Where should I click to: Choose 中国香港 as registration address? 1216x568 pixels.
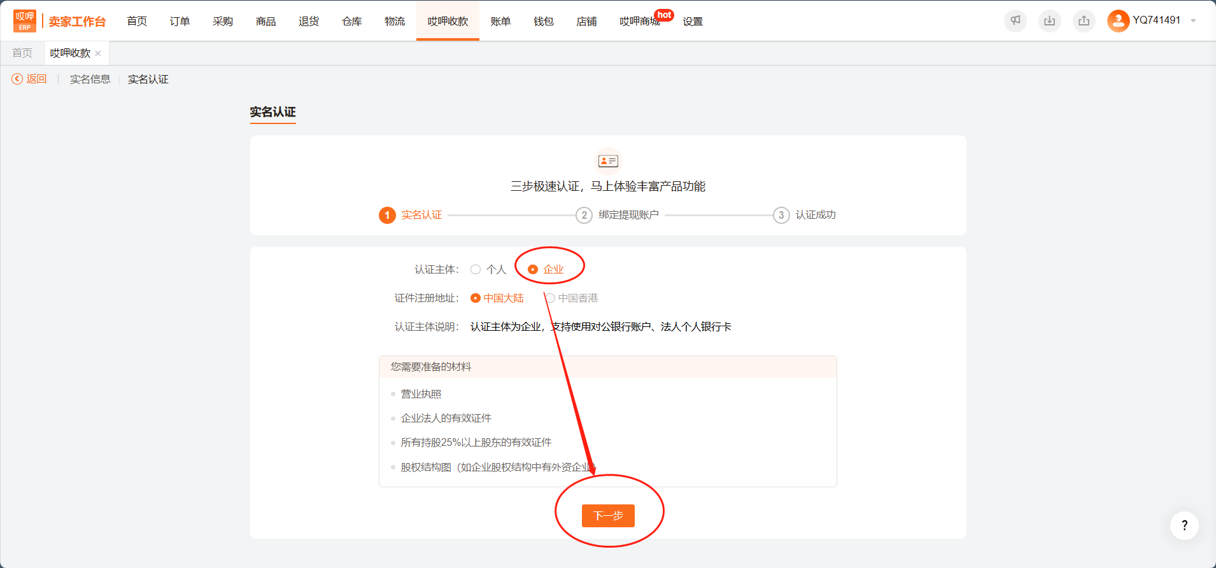click(x=550, y=298)
